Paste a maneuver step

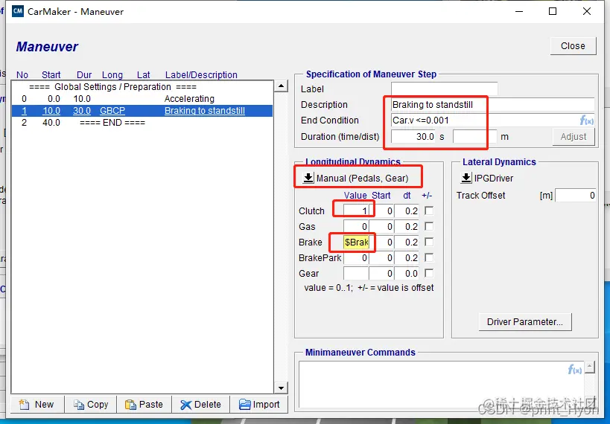pyautogui.click(x=144, y=405)
